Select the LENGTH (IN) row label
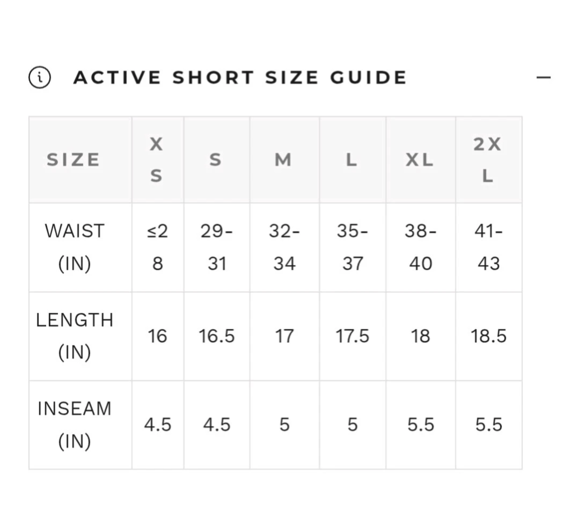The height and width of the screenshot is (510, 579). [x=80, y=336]
